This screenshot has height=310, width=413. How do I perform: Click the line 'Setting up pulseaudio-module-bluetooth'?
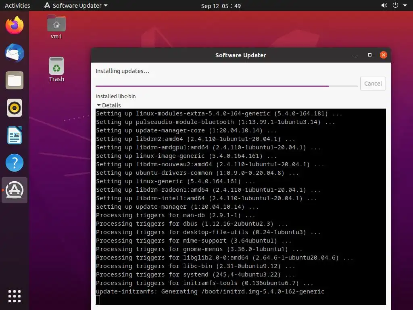pyautogui.click(x=215, y=122)
